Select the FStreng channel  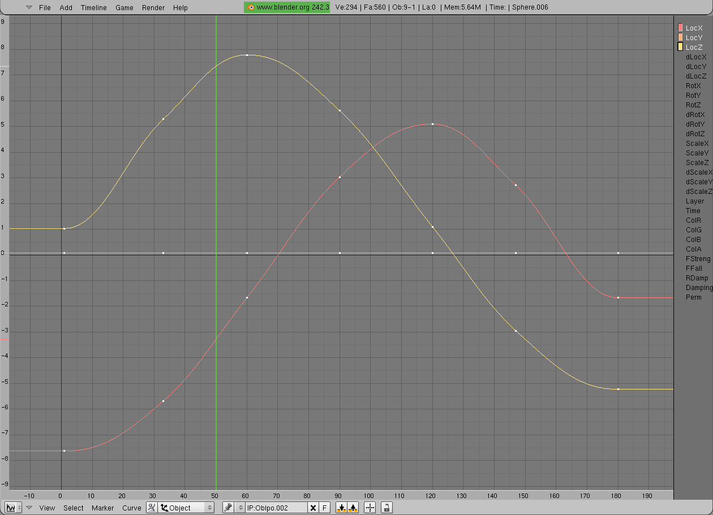click(698, 258)
